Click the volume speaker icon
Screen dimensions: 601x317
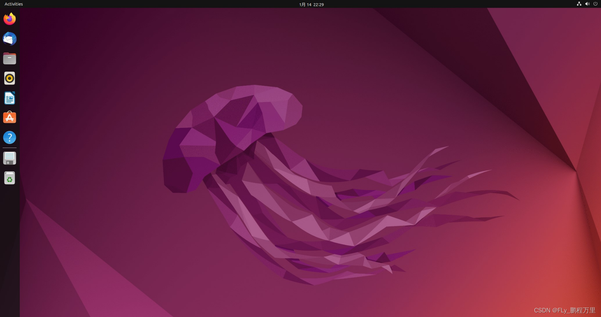[x=587, y=4]
